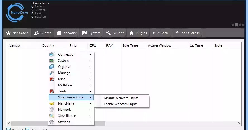Viewport: 248px width, 130px height.
Task: Click the flag icon on the System tab
Action: tap(84, 33)
